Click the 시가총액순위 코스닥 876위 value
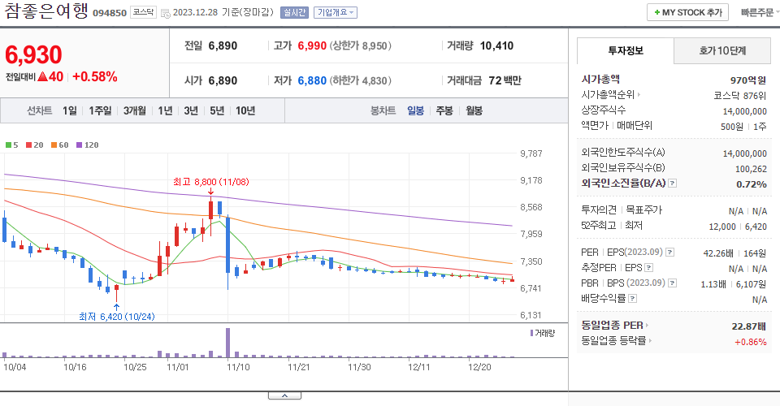Screen dimensions: 780x406 tap(739, 96)
